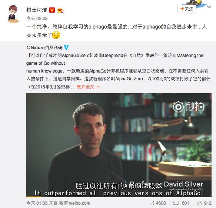216x208 pixels.
Task: Click the video progress bar
Action: pyautogui.click(x=119, y=197)
